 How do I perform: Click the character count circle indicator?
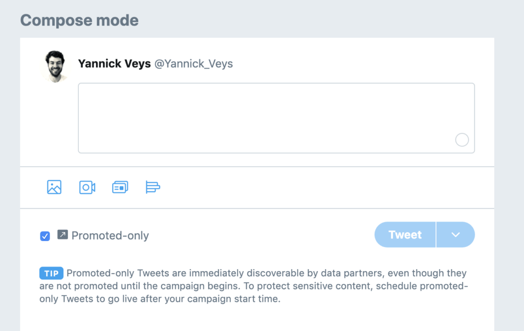(x=462, y=140)
